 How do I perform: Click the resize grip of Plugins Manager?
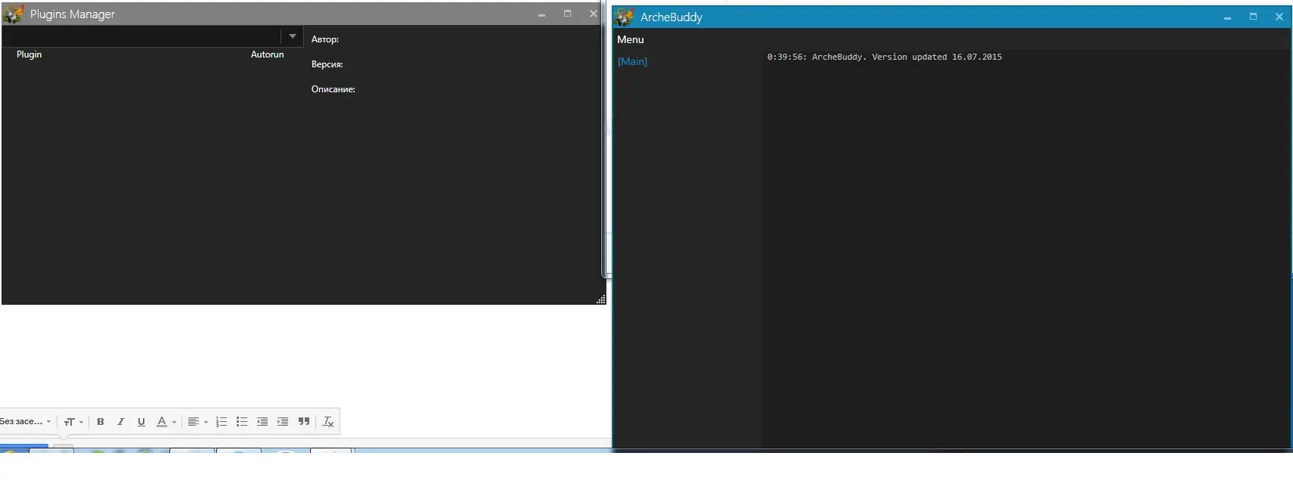[601, 299]
